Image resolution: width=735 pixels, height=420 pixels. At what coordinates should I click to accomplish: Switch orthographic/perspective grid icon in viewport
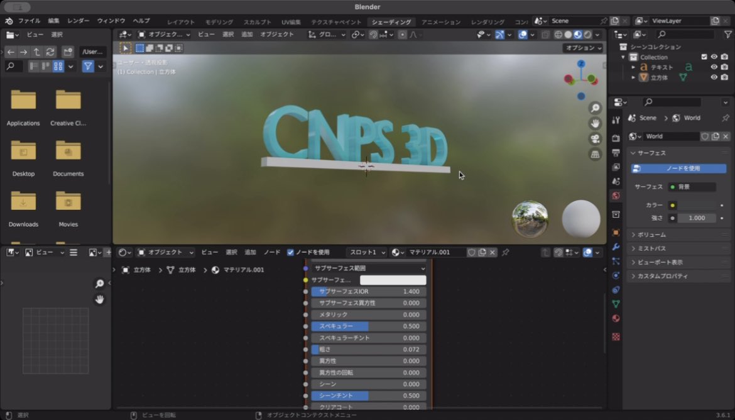click(595, 155)
